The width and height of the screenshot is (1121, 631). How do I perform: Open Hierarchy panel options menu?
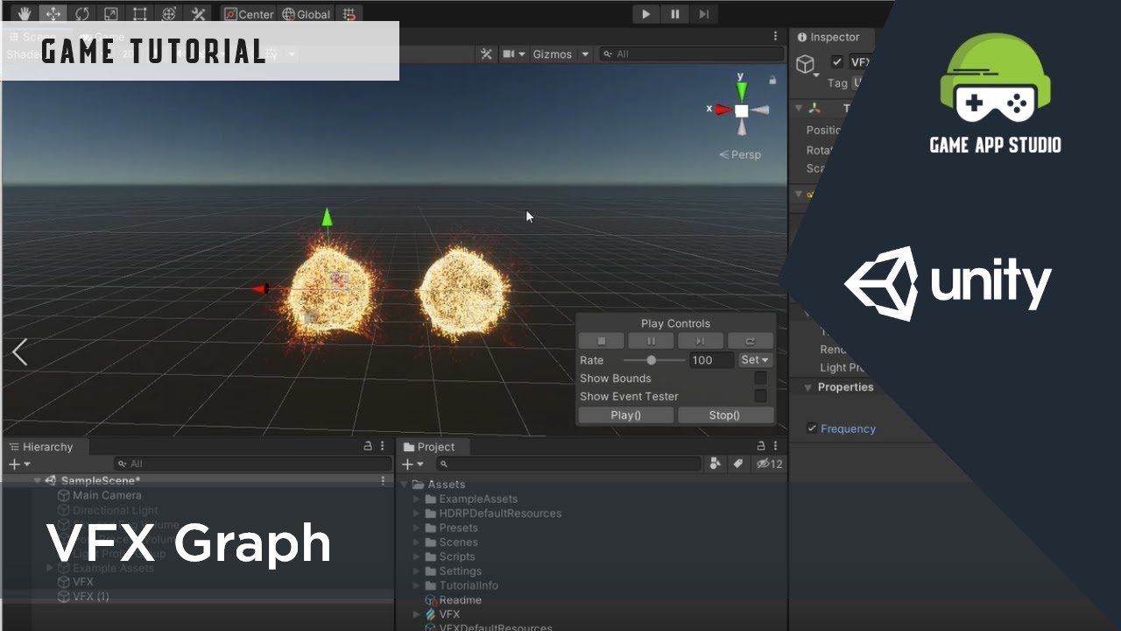point(383,446)
